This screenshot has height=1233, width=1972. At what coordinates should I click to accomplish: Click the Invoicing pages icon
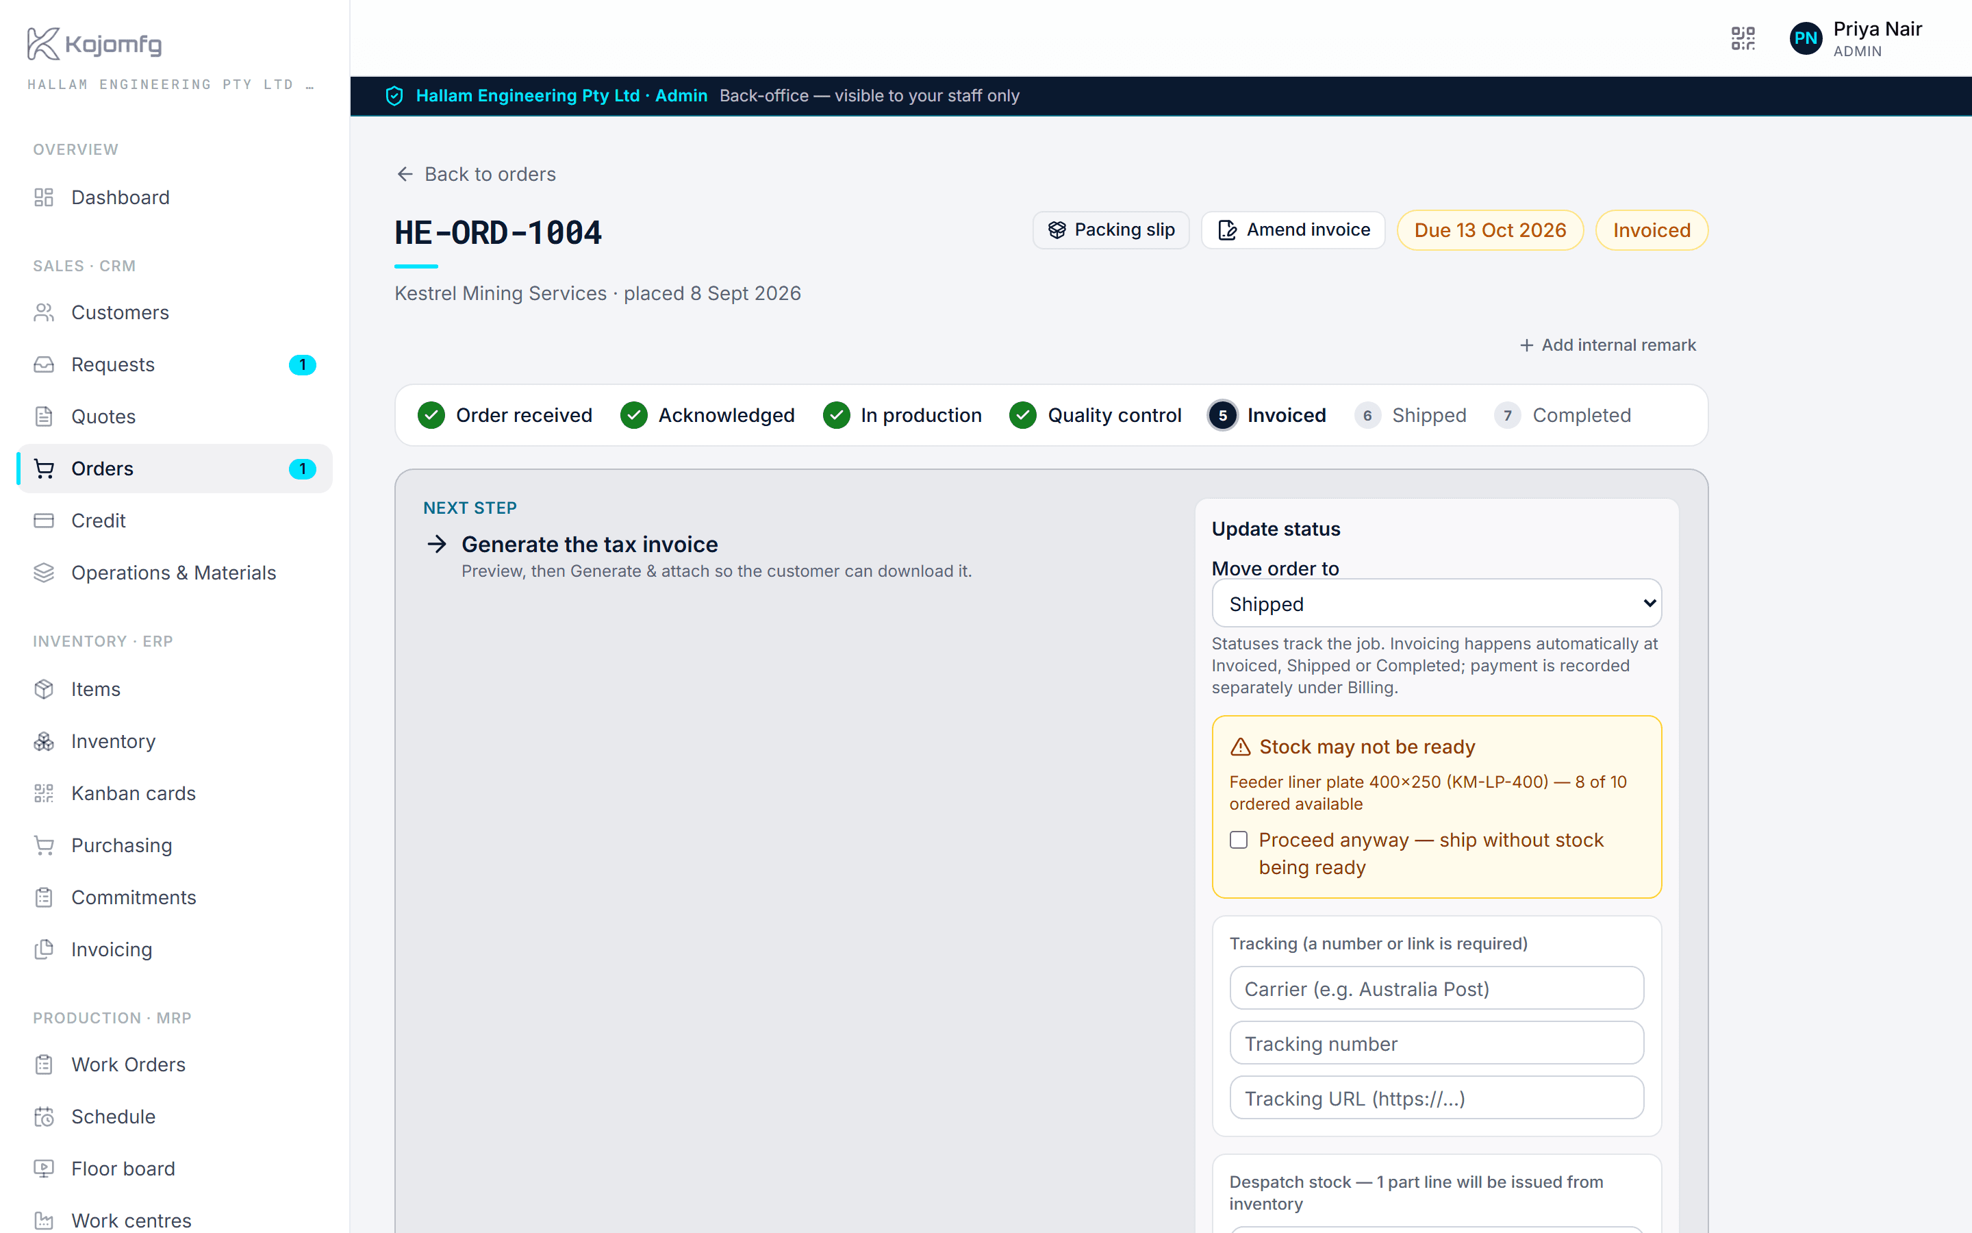[44, 949]
